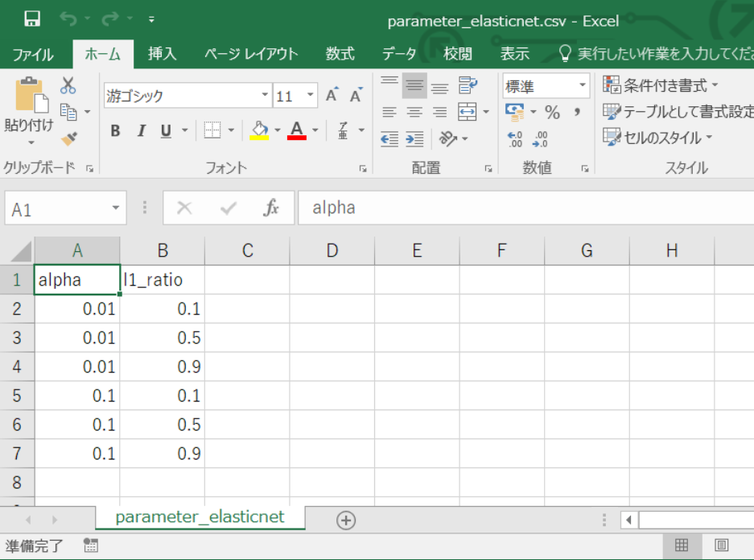Open テーブルとして書式設定 menu
This screenshot has width=754, height=560.
point(678,112)
